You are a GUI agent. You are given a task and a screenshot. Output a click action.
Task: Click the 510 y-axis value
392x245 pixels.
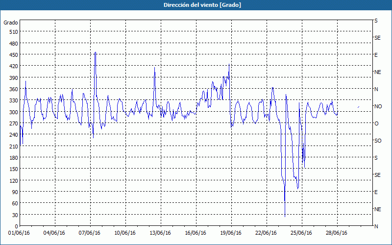pos(14,32)
